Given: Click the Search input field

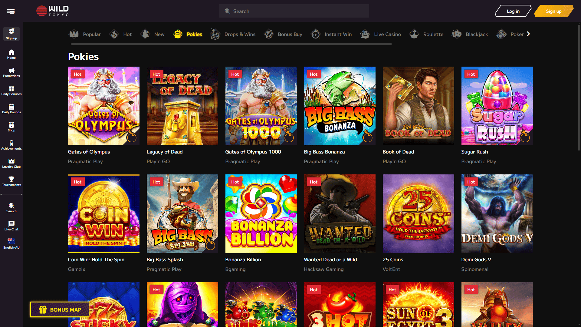Looking at the screenshot, I should [294, 11].
